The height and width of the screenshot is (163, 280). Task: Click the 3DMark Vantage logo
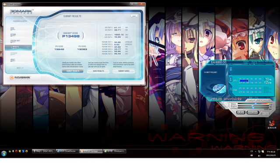(x=21, y=12)
